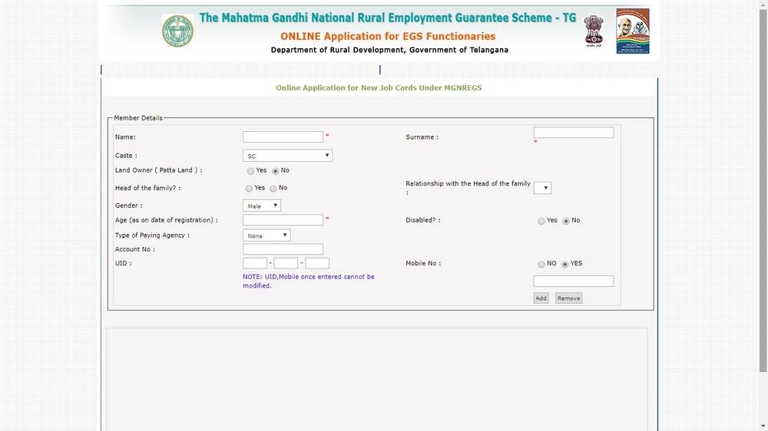Open the Caste dropdown
Image resolution: width=768 pixels, height=431 pixels.
tap(287, 156)
